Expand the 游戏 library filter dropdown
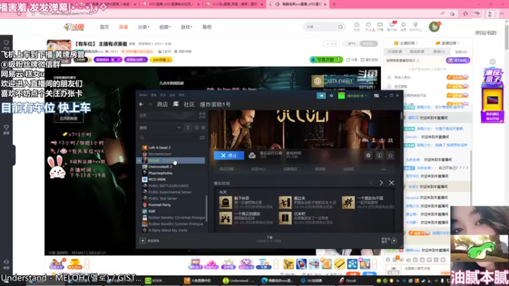Image resolution: width=509 pixels, height=286 pixels. pos(160,128)
